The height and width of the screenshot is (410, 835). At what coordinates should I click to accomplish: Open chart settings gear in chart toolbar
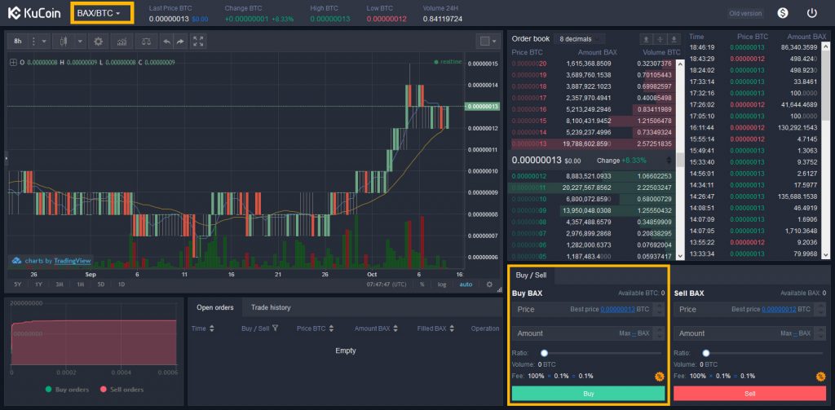(99, 41)
